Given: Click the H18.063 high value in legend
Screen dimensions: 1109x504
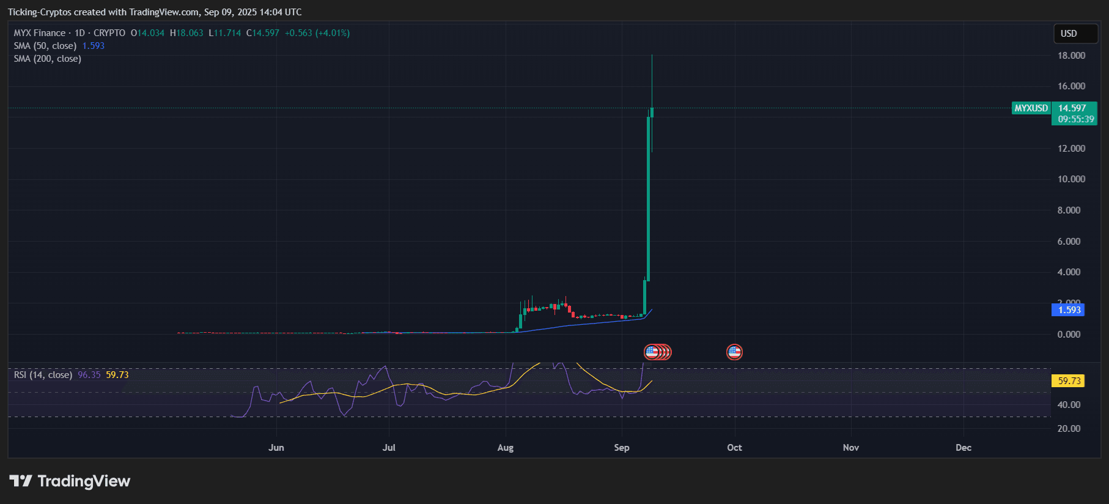Looking at the screenshot, I should 186,33.
